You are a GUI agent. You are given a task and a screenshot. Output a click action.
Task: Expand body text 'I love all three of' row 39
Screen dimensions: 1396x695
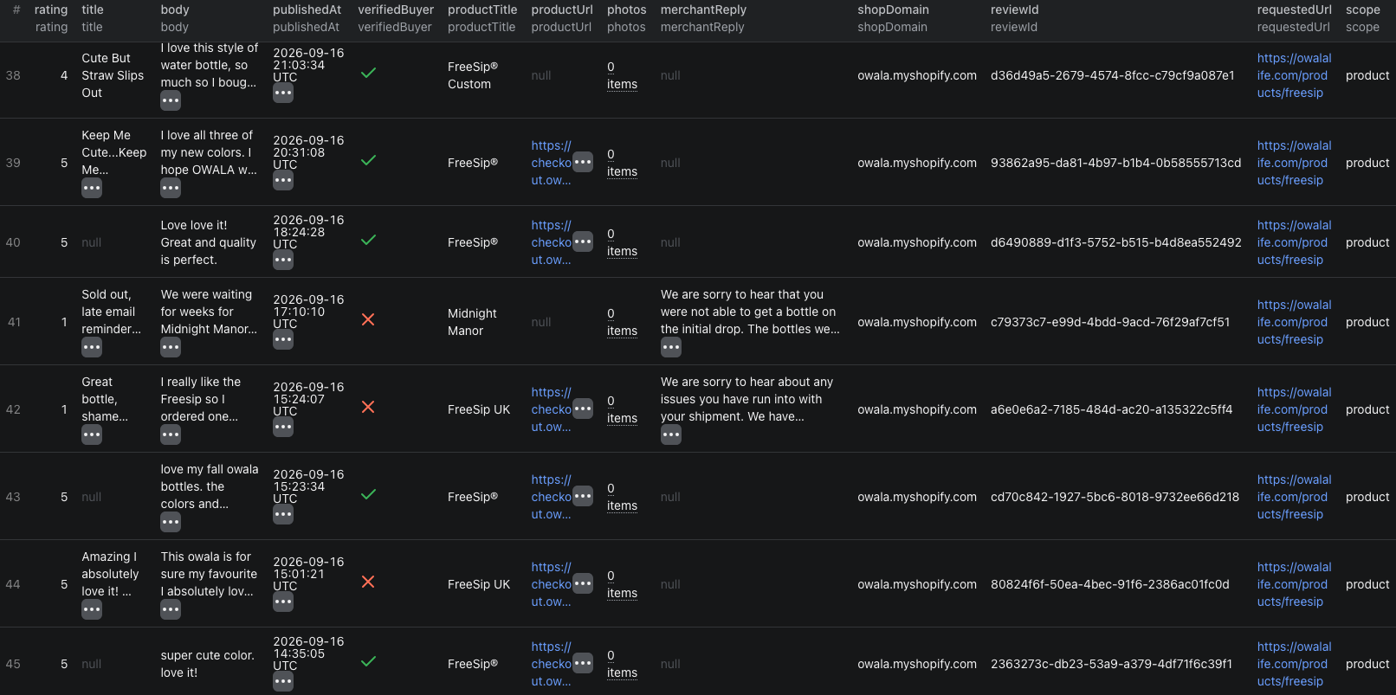(x=171, y=188)
